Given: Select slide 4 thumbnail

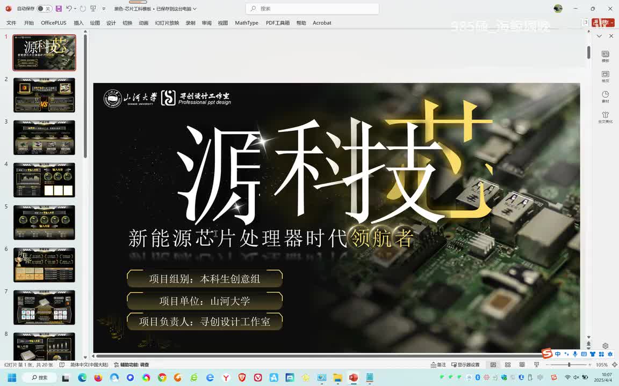Looking at the screenshot, I should click(44, 180).
